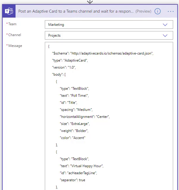The width and height of the screenshot is (179, 190).
Task: Expand the Channel dropdown showing Projects
Action: click(x=109, y=35)
